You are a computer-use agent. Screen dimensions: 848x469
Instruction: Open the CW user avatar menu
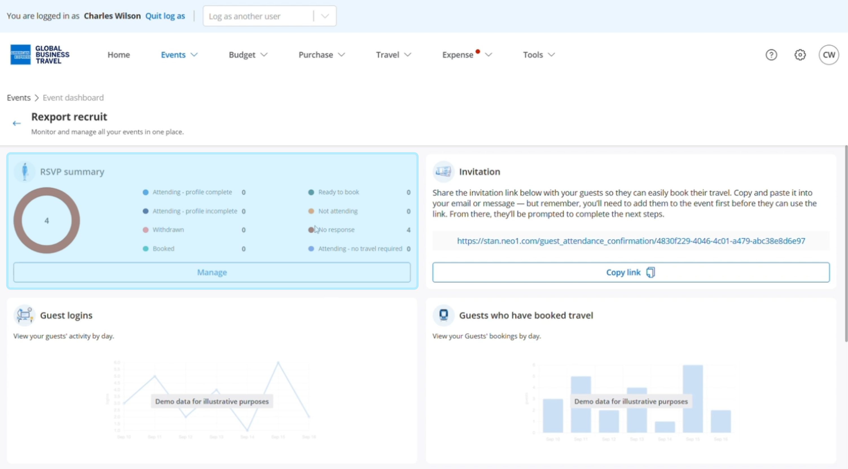(829, 55)
